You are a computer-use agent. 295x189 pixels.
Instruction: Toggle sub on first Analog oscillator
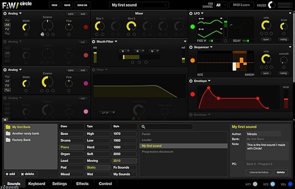pyautogui.click(x=83, y=14)
